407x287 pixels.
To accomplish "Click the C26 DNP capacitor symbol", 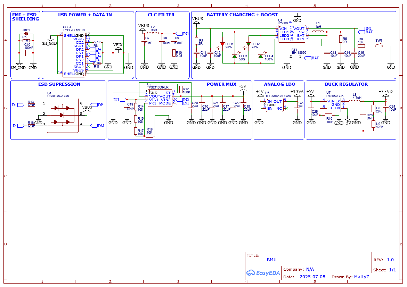I will 363,115.
